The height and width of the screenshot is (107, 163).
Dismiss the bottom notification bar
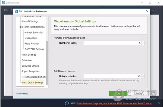(159, 103)
